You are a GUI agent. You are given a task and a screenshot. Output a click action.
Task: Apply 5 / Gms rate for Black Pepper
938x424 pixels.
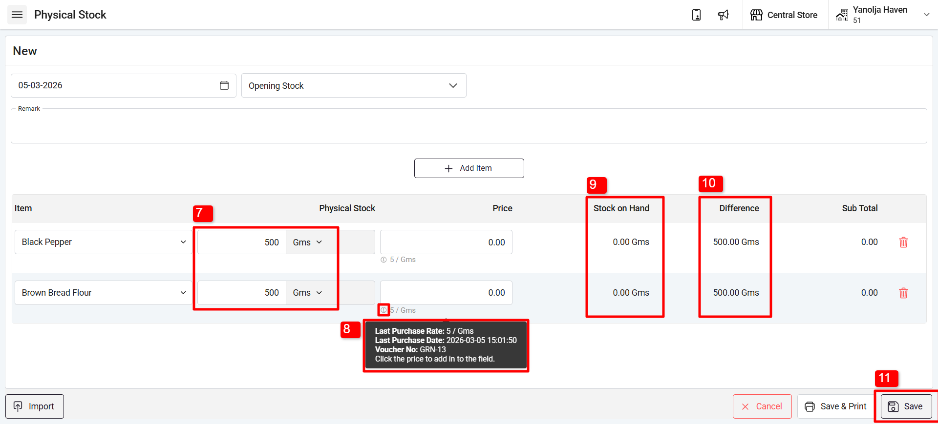403,260
